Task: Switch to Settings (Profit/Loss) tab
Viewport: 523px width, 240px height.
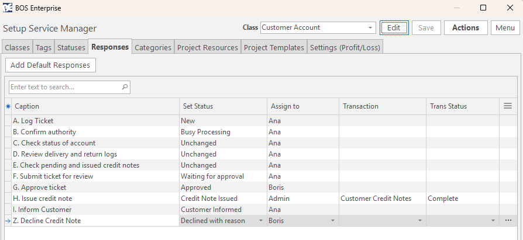Action: [345, 48]
